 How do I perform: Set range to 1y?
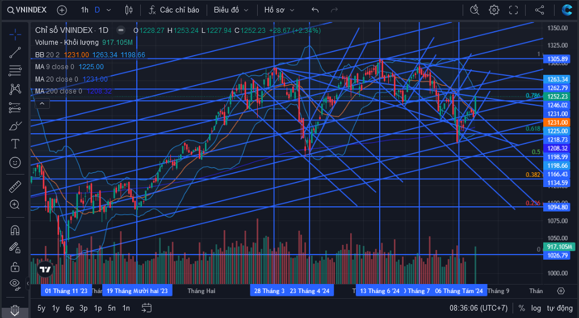56,308
